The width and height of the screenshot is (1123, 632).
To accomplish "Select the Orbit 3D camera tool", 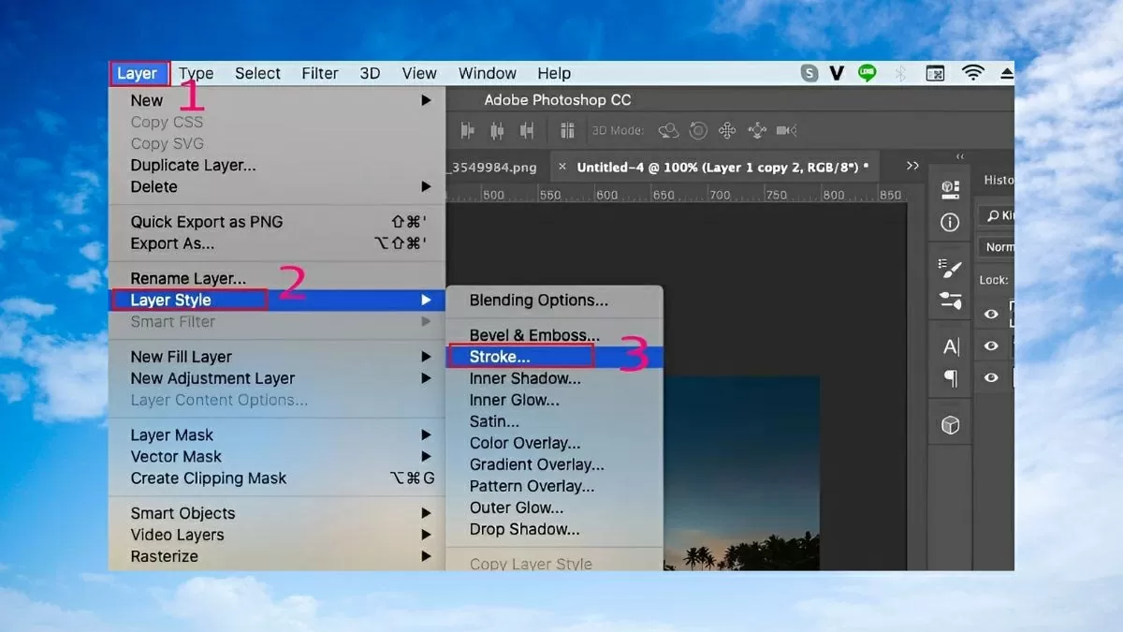I will pos(668,130).
